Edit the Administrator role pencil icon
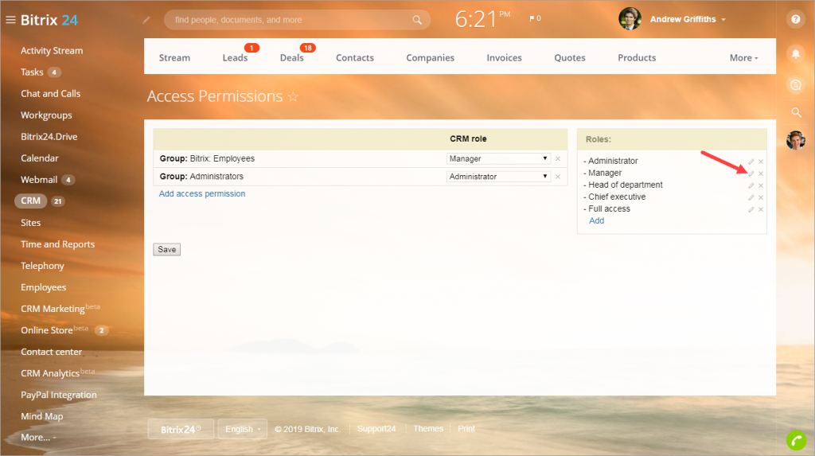The width and height of the screenshot is (815, 456). coord(751,162)
